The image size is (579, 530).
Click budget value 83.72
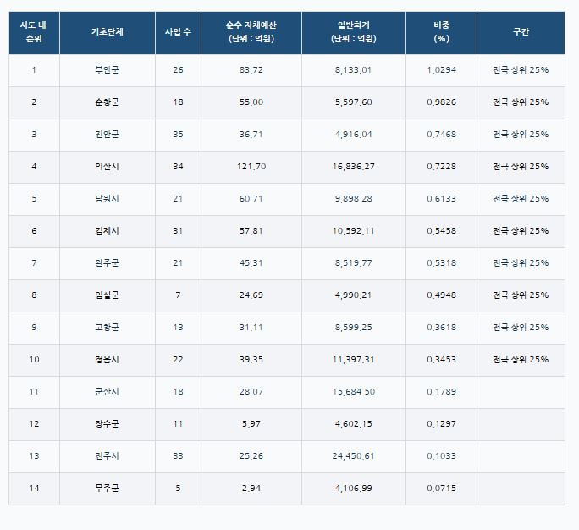point(251,70)
